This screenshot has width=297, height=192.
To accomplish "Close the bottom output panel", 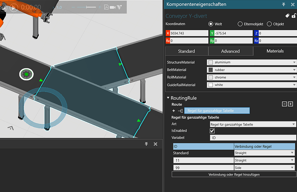I will tap(155, 144).
